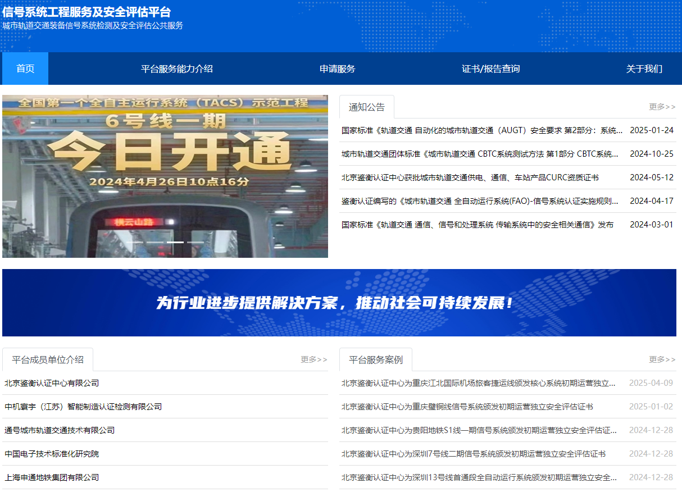Screen dimensions: 682x492
Task: Open the notice about CURC资质证书
Action: click(x=470, y=177)
